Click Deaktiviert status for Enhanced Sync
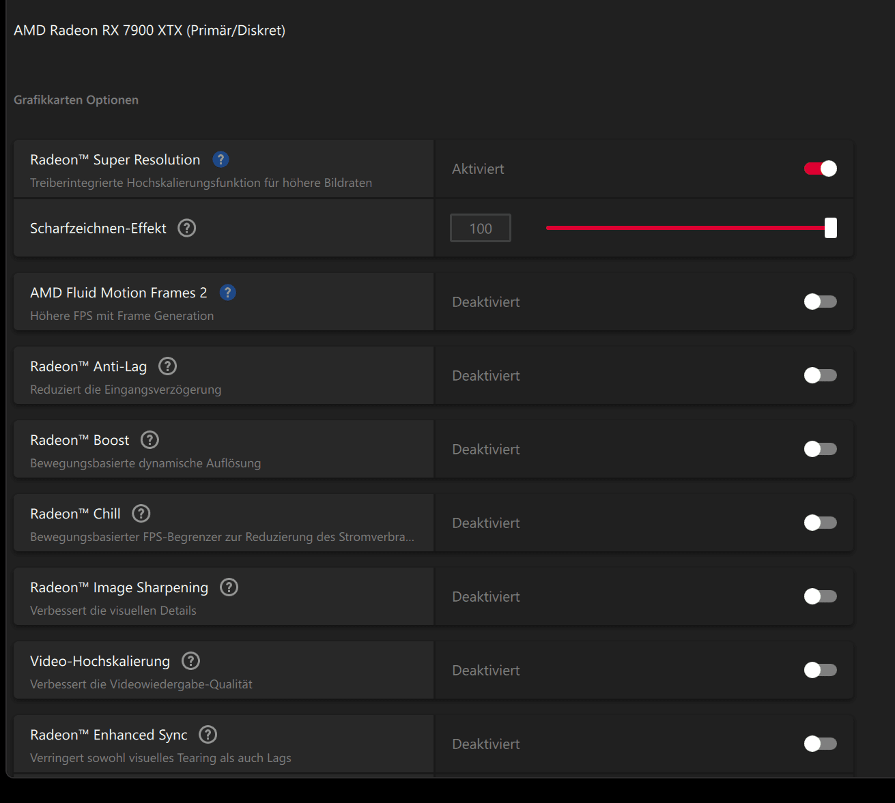Image resolution: width=895 pixels, height=803 pixels. (x=486, y=744)
